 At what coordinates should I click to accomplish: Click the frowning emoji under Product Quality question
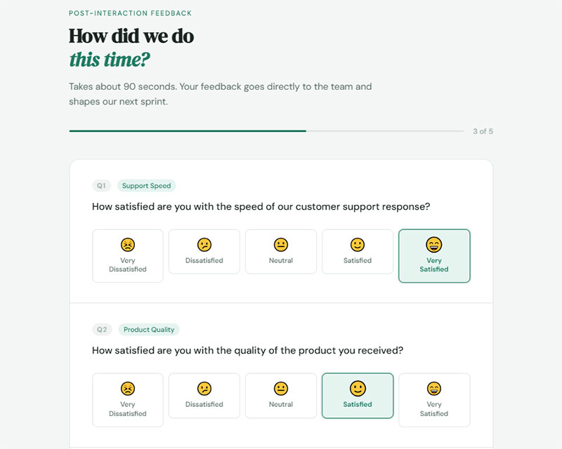click(x=204, y=389)
